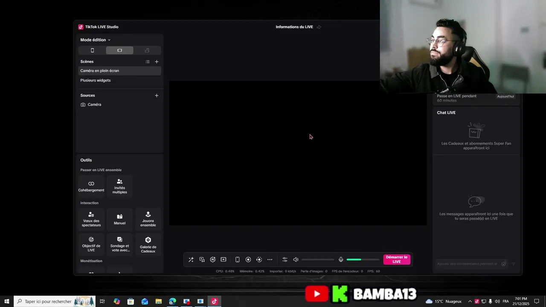Image resolution: width=546 pixels, height=307 pixels.
Task: Open the three-dots more options menu
Action: [270, 260]
